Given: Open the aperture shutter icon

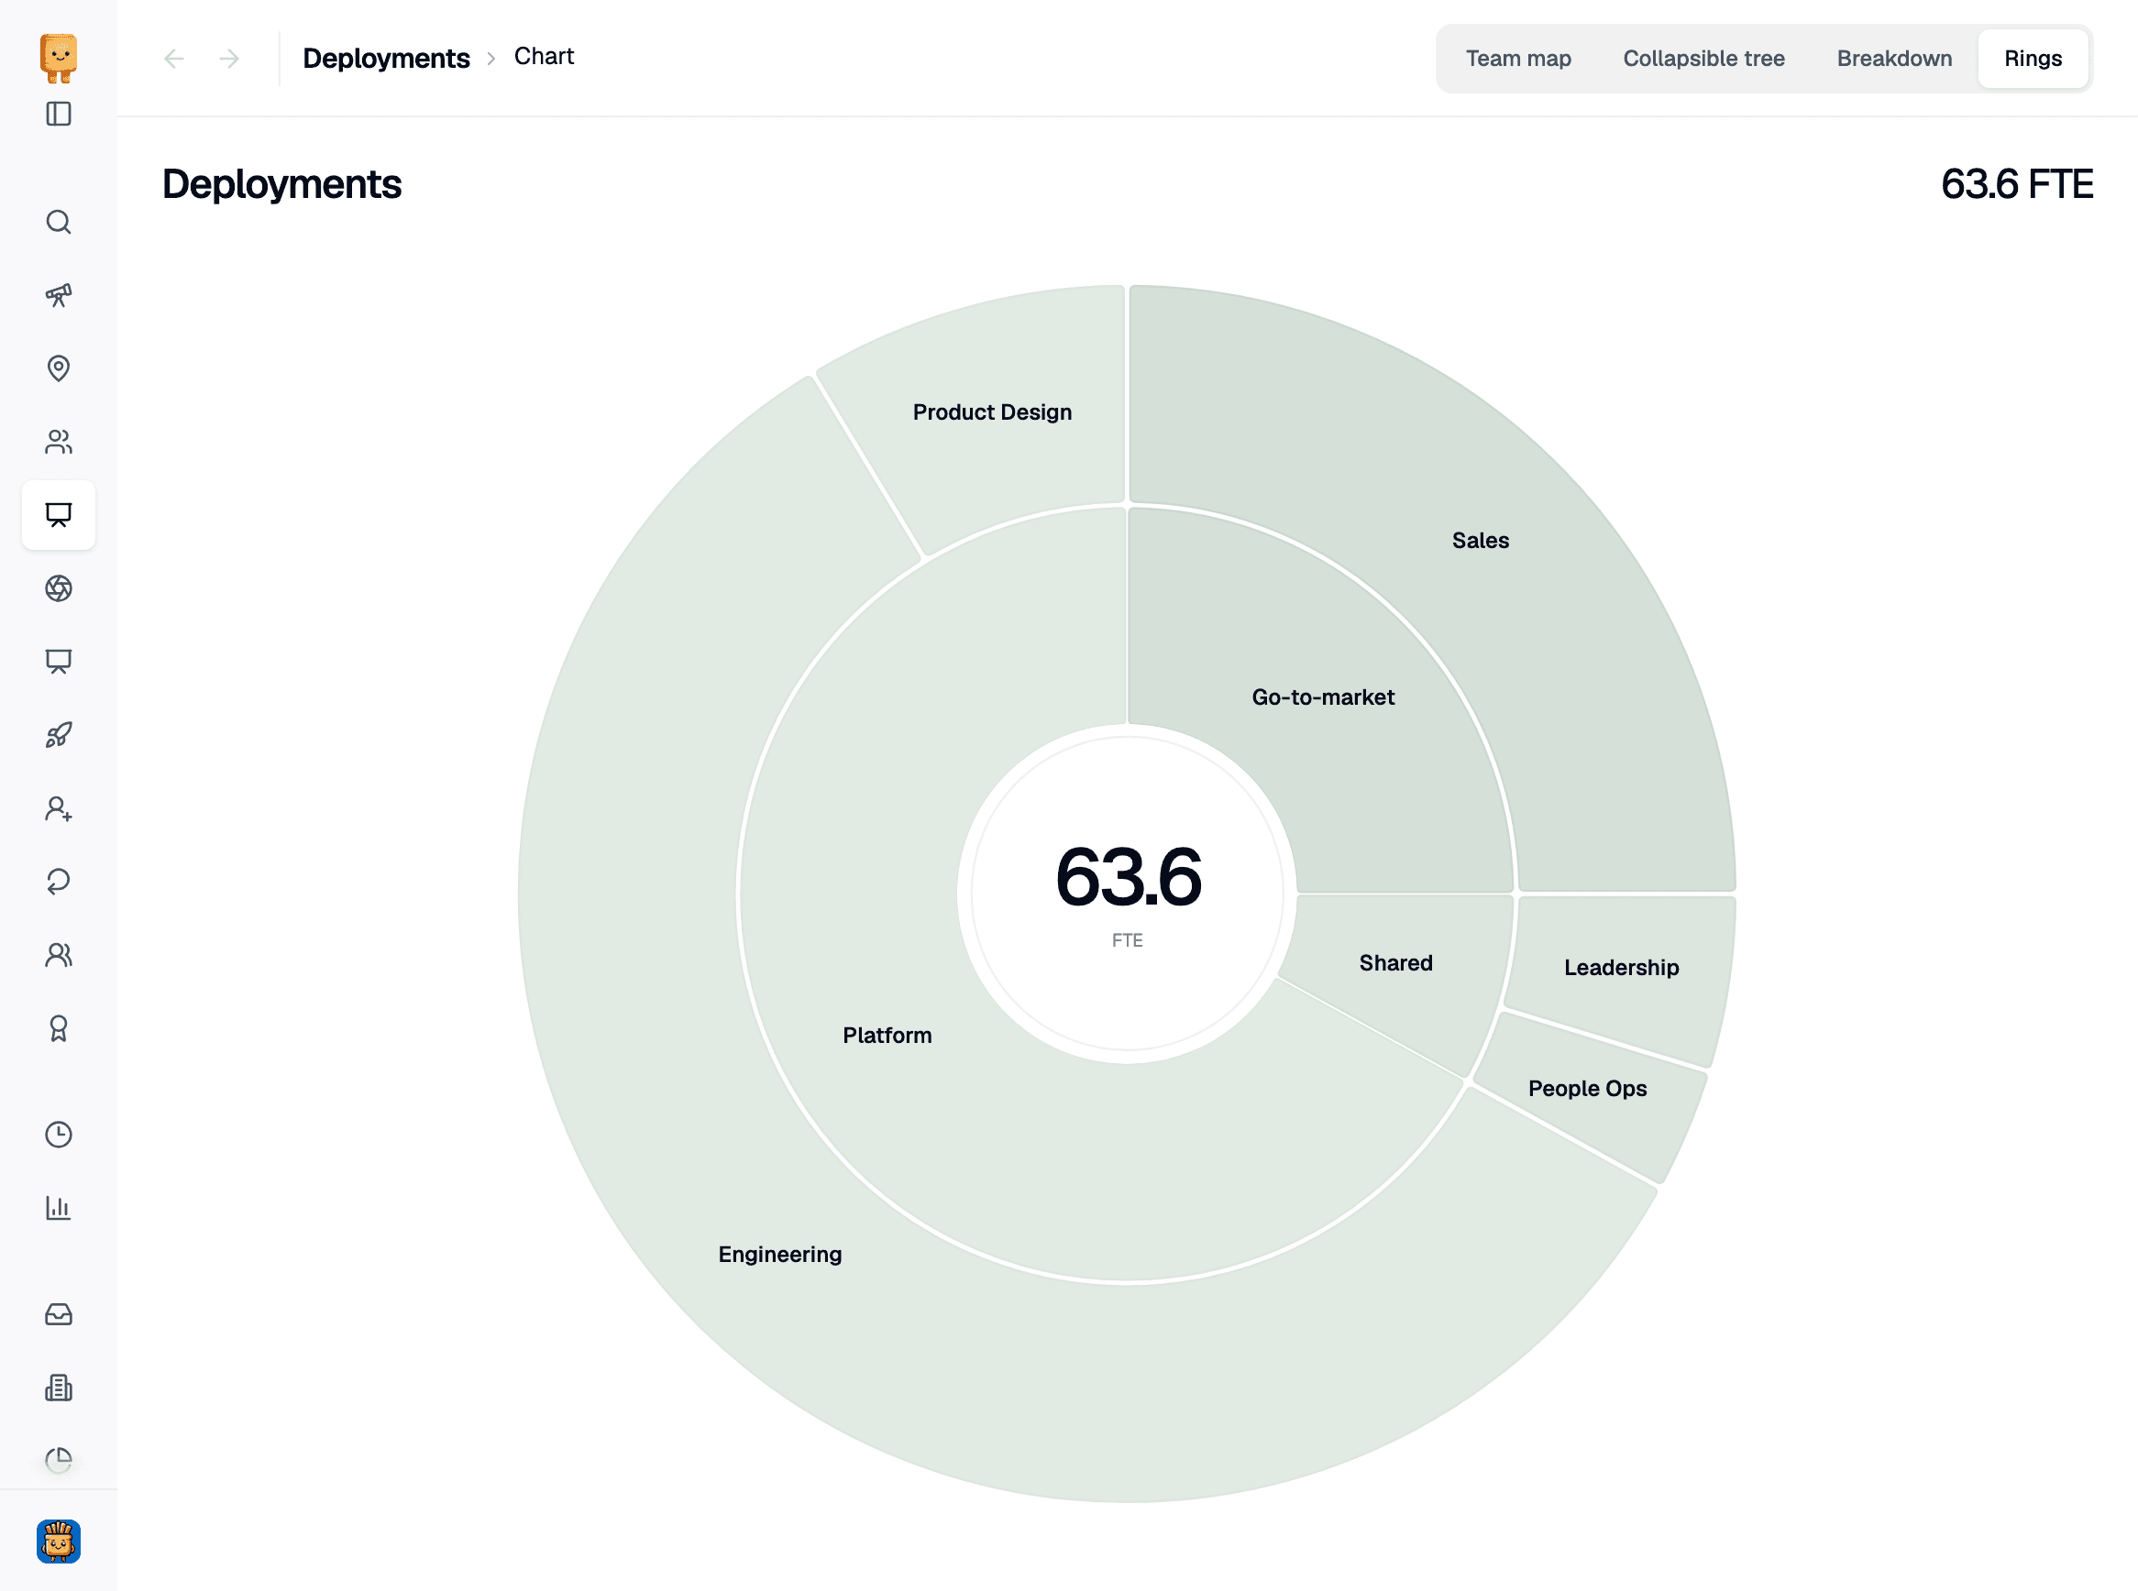Looking at the screenshot, I should coord(59,587).
